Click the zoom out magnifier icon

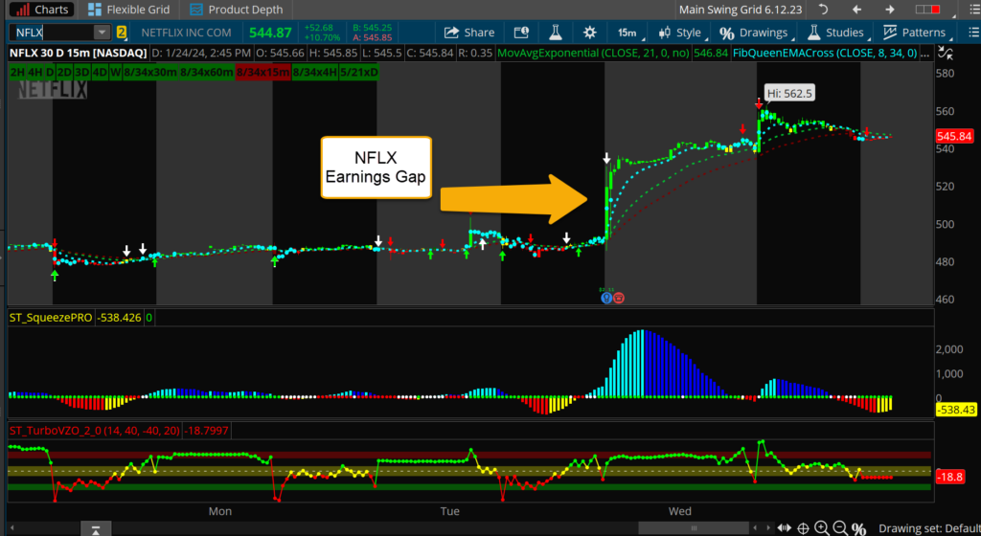tap(840, 528)
